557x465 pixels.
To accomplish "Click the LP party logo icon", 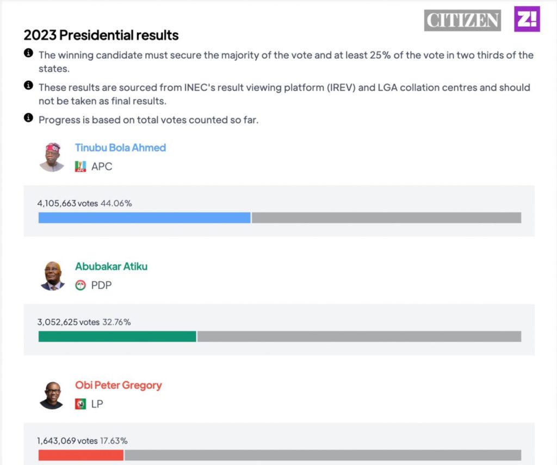I will point(81,404).
